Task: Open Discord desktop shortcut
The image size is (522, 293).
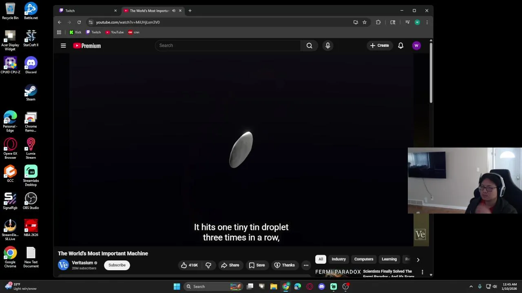Action: [31, 66]
